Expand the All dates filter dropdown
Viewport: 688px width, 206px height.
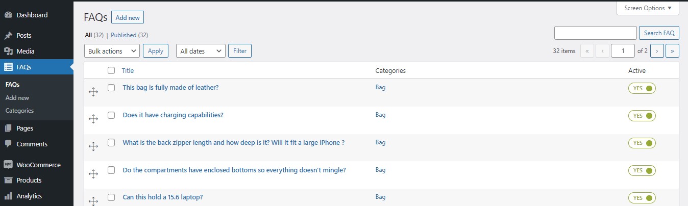click(x=201, y=51)
